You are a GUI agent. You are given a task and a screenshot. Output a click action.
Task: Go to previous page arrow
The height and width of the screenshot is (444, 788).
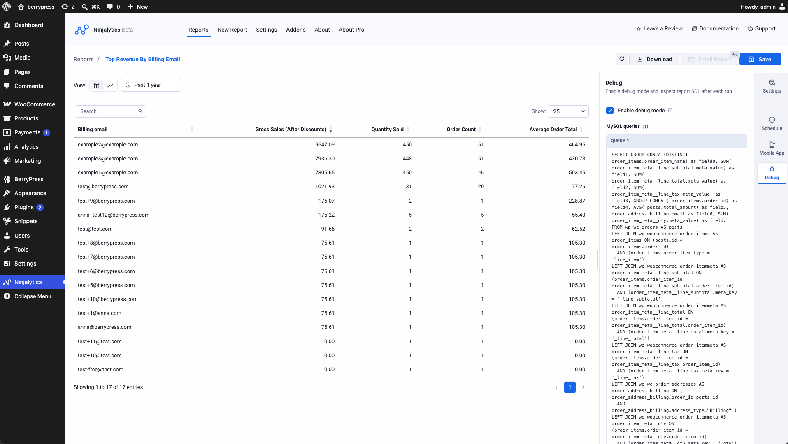(556, 387)
